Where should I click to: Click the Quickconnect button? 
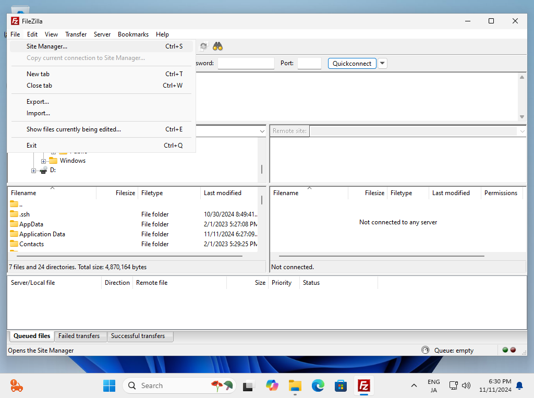pos(352,64)
